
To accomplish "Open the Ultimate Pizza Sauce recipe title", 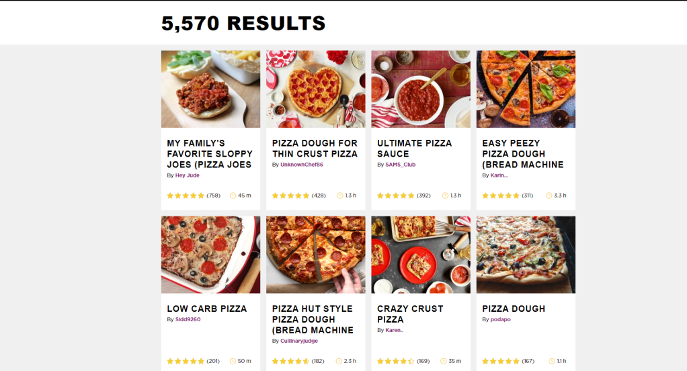I will [415, 149].
